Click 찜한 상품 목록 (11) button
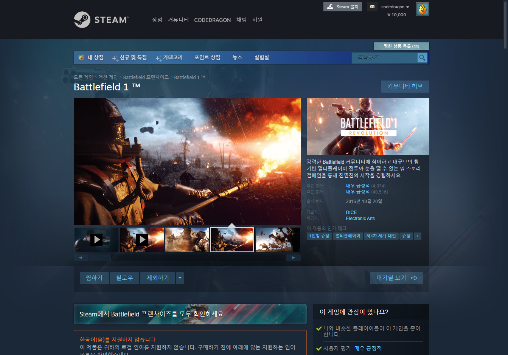Viewport: 508px width, 355px height. point(401,46)
